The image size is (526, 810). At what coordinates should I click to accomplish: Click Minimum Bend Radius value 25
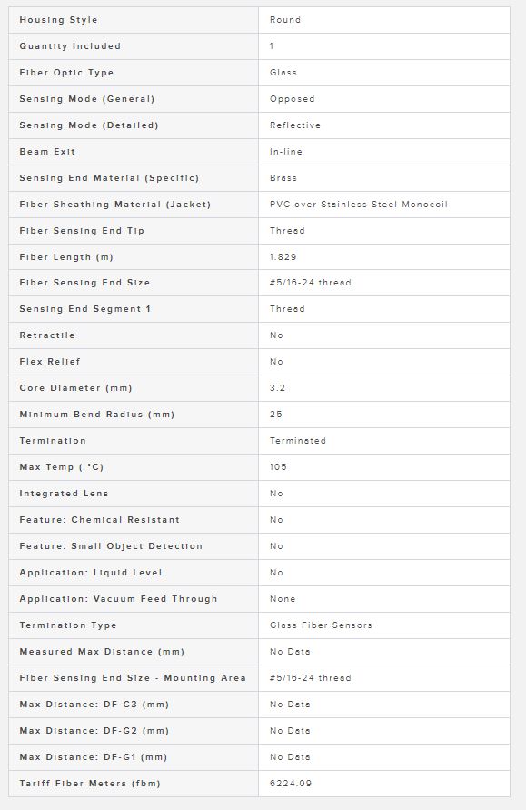click(275, 415)
